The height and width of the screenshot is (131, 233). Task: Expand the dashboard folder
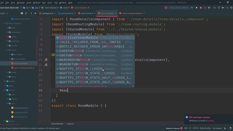(7, 32)
